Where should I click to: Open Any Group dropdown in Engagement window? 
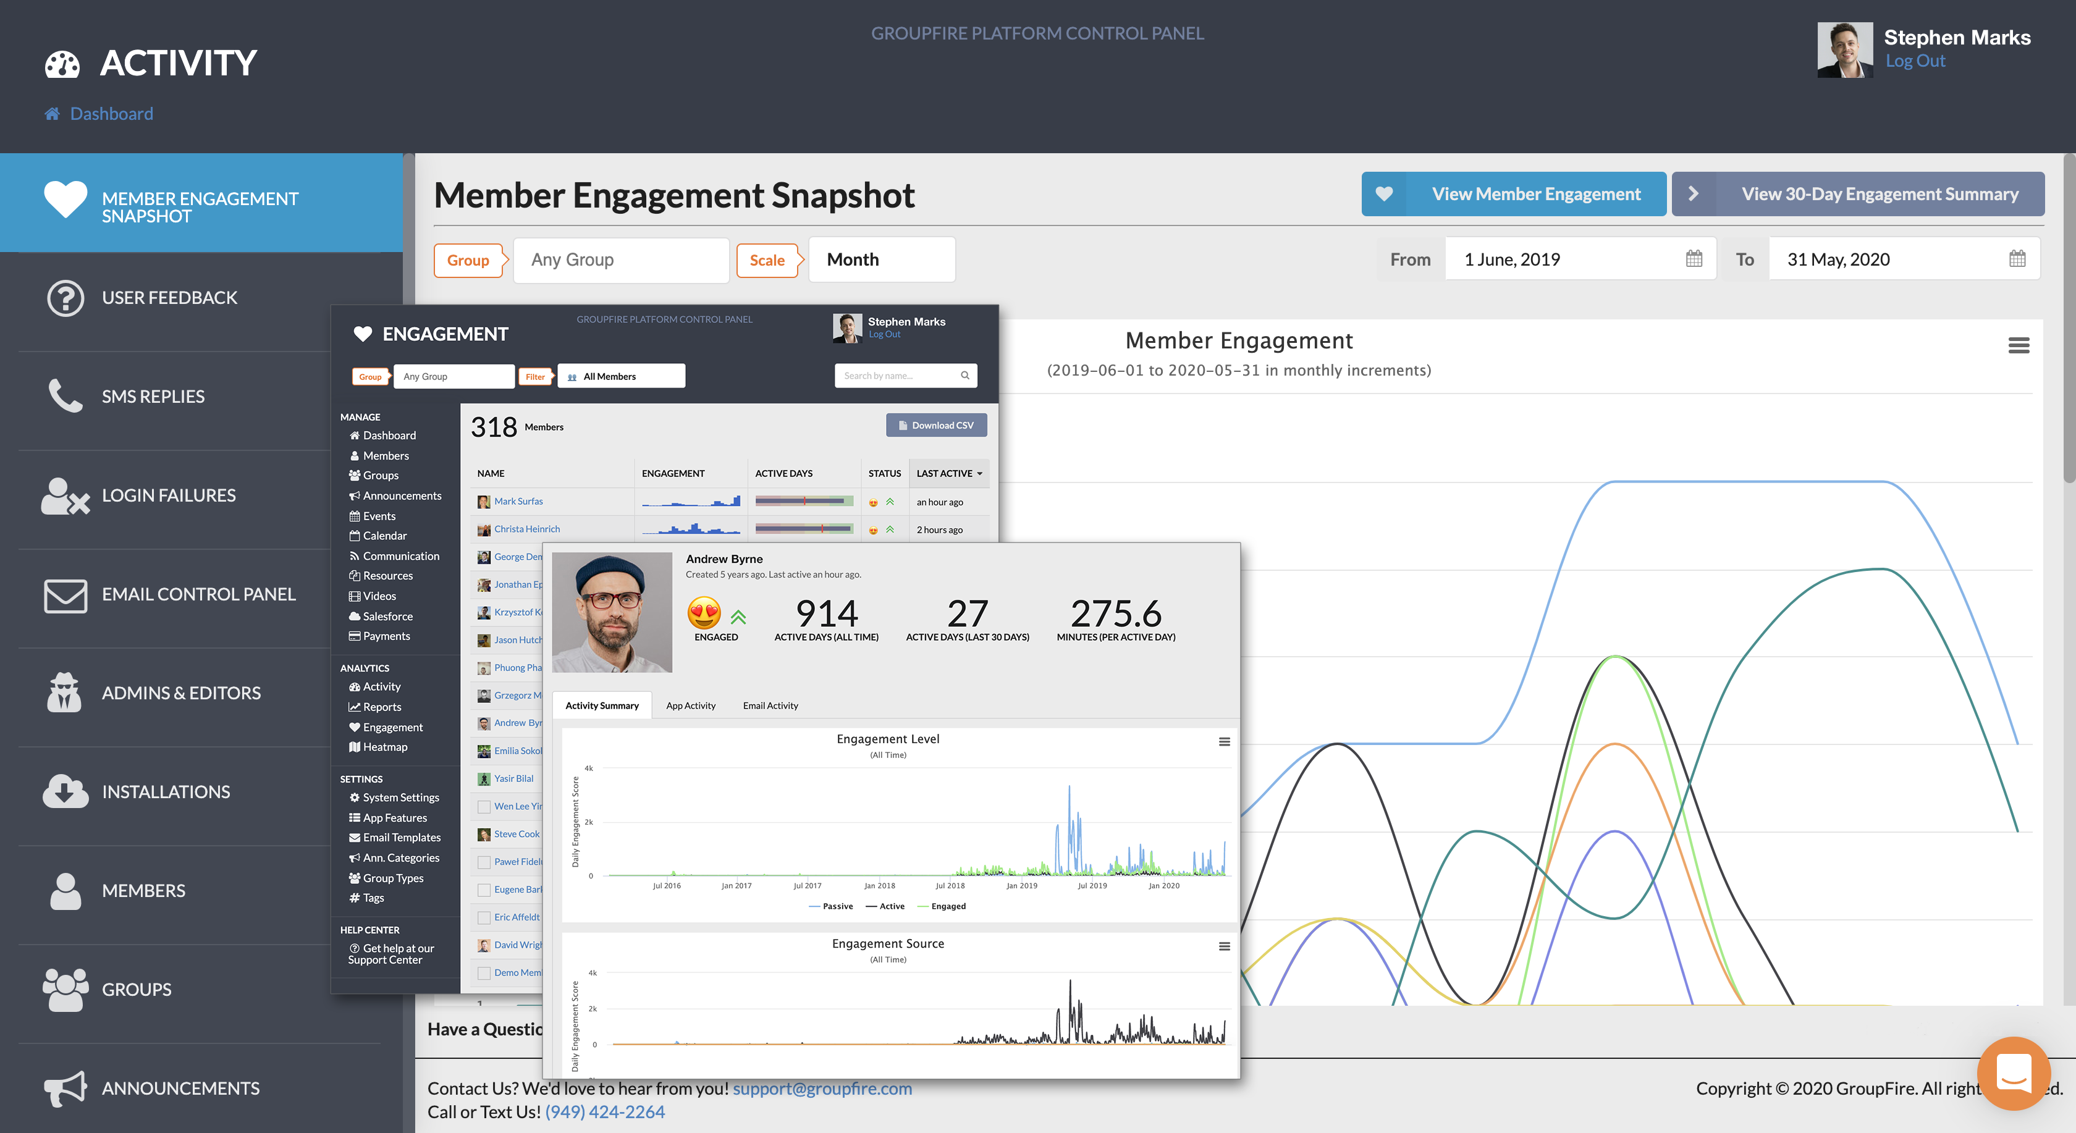(x=454, y=376)
